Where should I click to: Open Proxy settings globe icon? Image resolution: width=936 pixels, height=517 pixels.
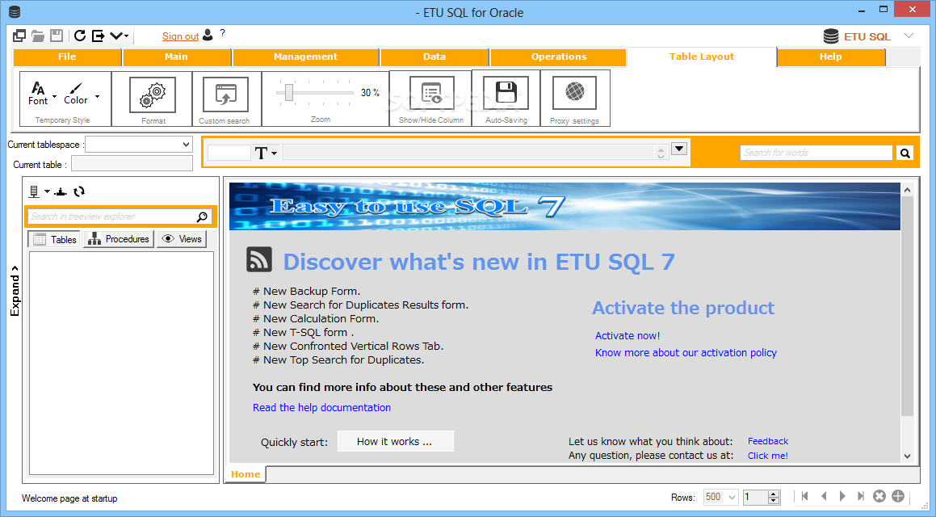coord(574,93)
